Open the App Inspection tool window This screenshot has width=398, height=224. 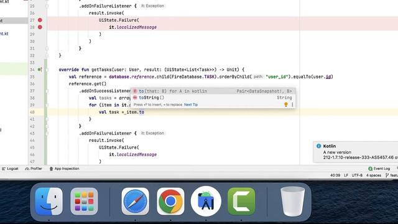pyautogui.click(x=64, y=169)
